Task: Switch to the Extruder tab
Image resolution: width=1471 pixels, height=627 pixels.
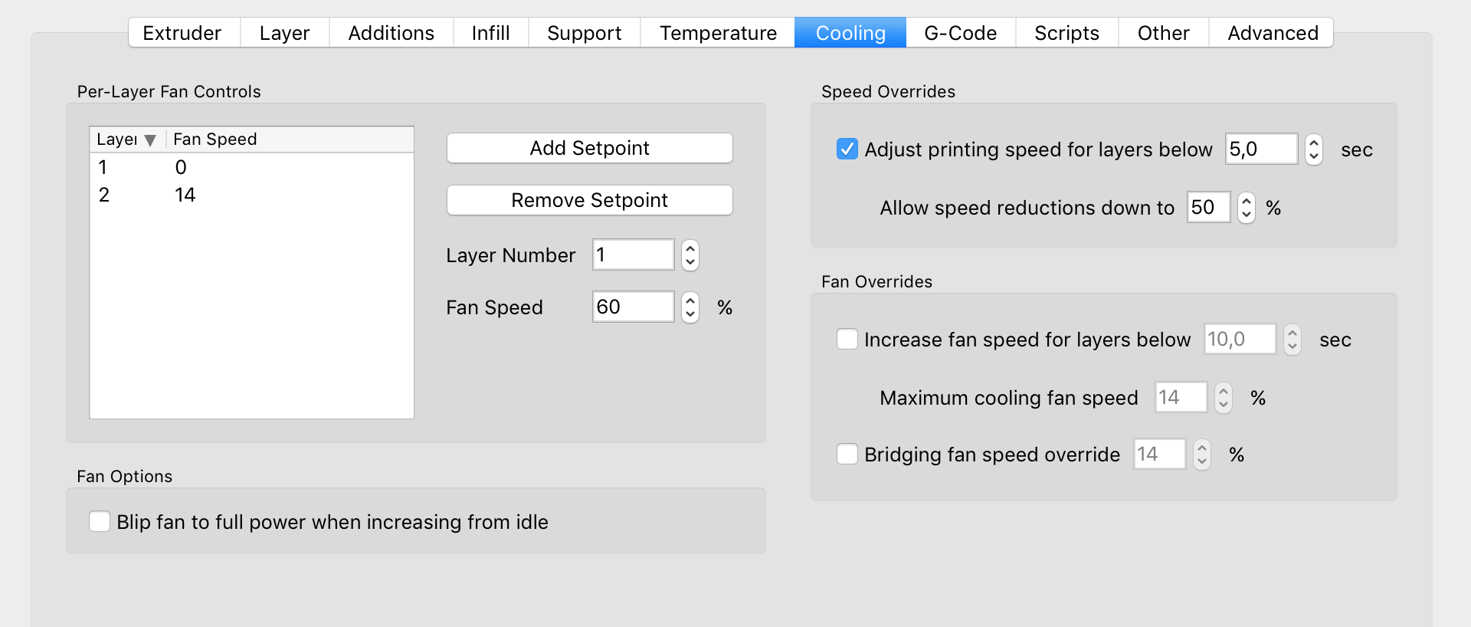Action: [x=182, y=33]
